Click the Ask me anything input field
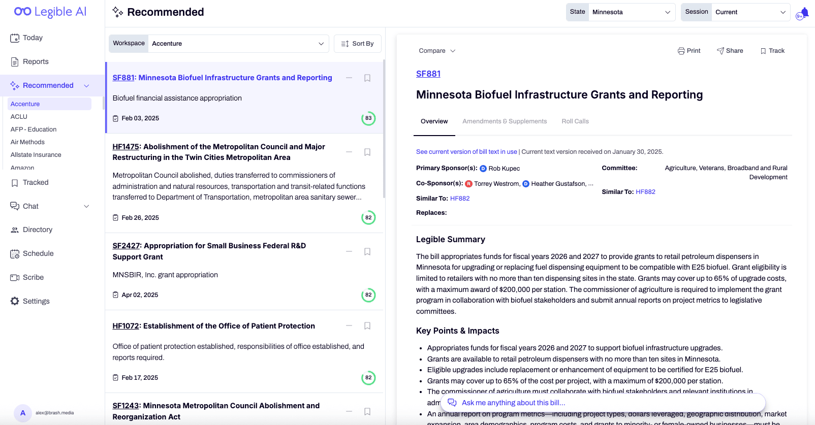Viewport: 815px width, 425px height. (603, 403)
